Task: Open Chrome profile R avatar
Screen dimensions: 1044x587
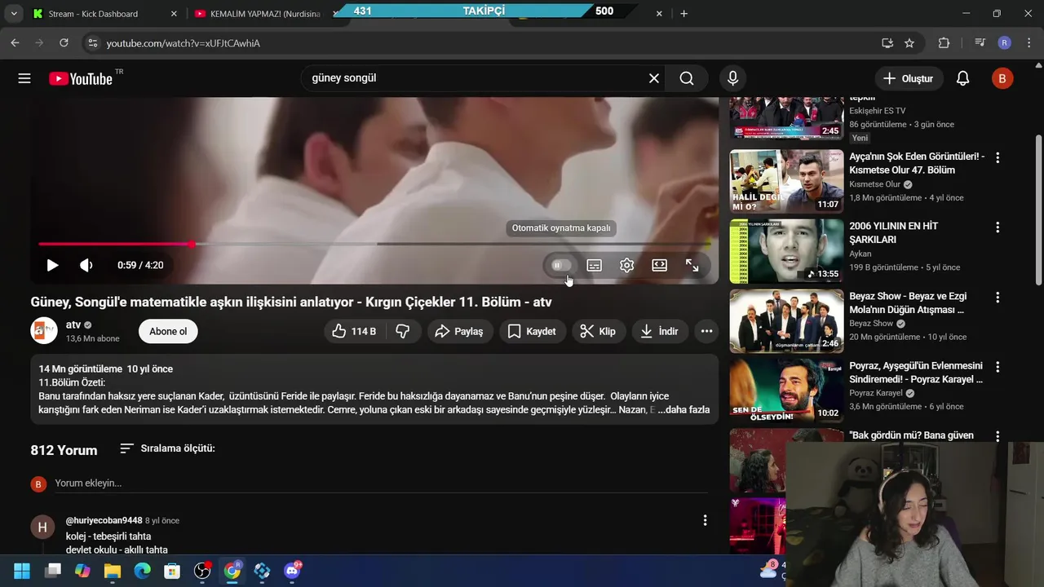Action: point(1004,43)
